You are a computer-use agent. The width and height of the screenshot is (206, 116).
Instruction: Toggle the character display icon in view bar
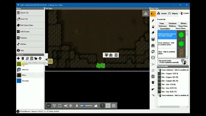click(x=102, y=106)
